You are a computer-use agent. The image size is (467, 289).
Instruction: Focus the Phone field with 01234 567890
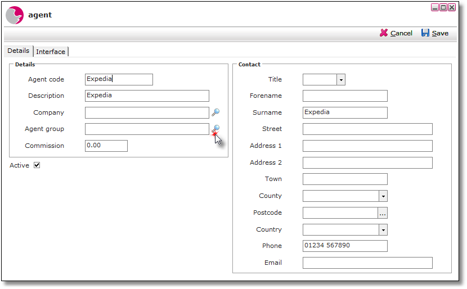click(x=345, y=246)
